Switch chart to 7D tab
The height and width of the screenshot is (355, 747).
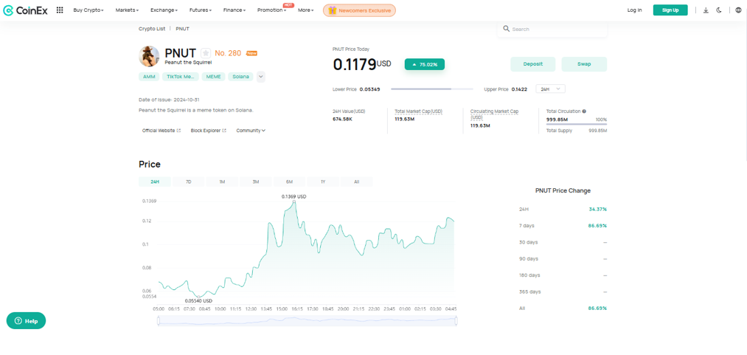point(189,182)
